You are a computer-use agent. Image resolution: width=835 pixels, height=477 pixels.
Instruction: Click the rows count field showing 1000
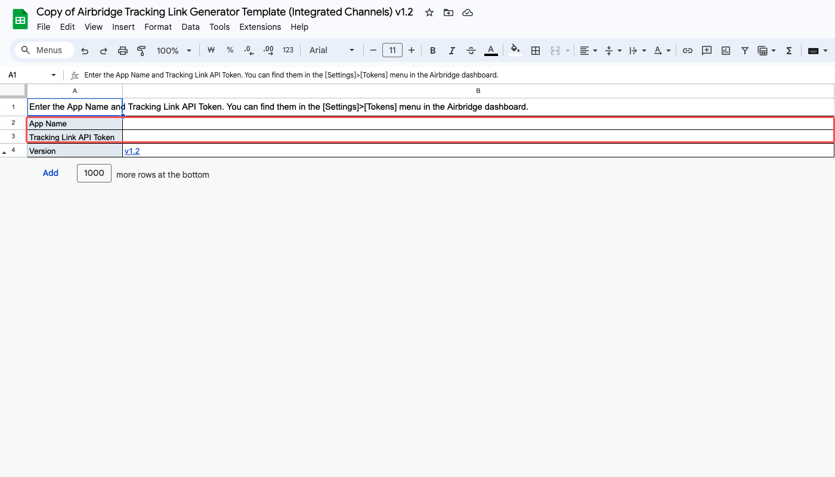(x=94, y=173)
